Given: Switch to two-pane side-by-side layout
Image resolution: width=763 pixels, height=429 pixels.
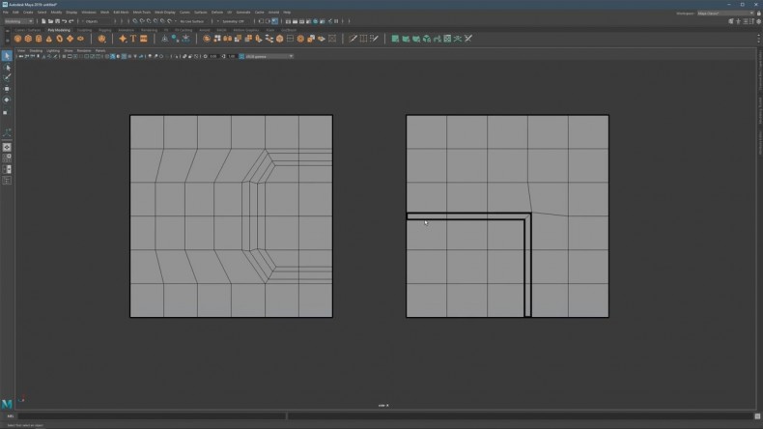Looking at the screenshot, I should click(x=7, y=169).
